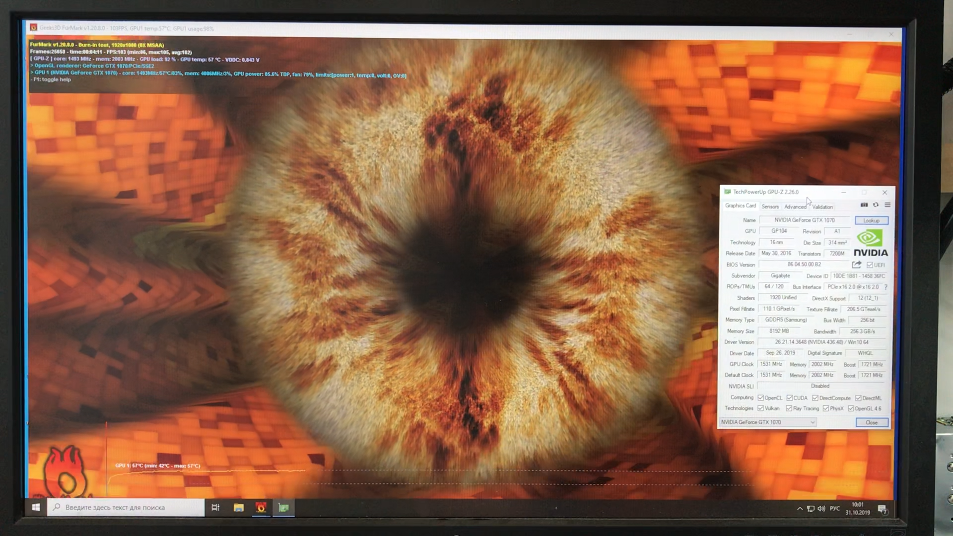Click Release Date May 30, 2016 field
This screenshot has height=536, width=953.
pyautogui.click(x=777, y=254)
